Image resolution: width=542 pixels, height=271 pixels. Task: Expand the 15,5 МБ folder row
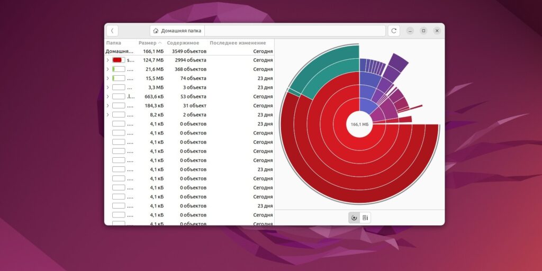pos(107,78)
